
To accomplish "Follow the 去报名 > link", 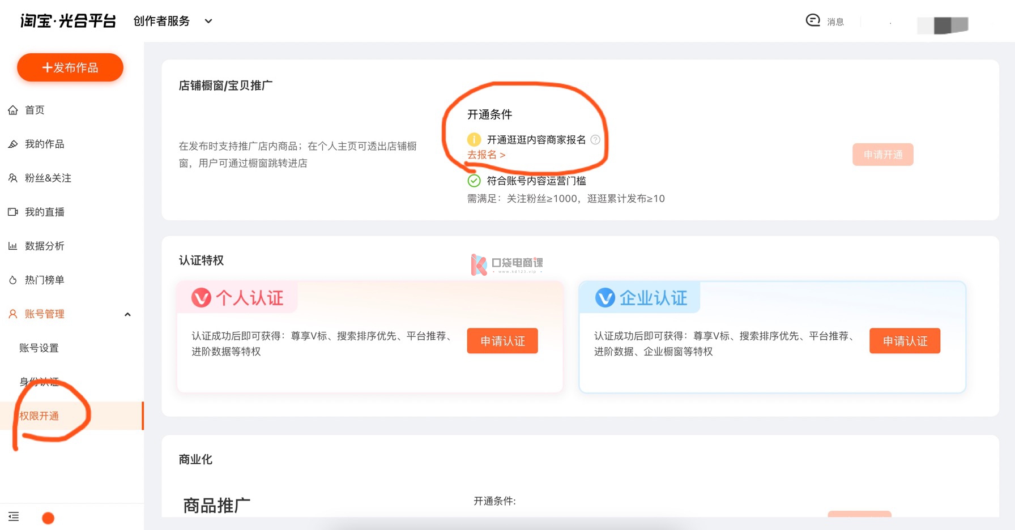I will click(486, 155).
